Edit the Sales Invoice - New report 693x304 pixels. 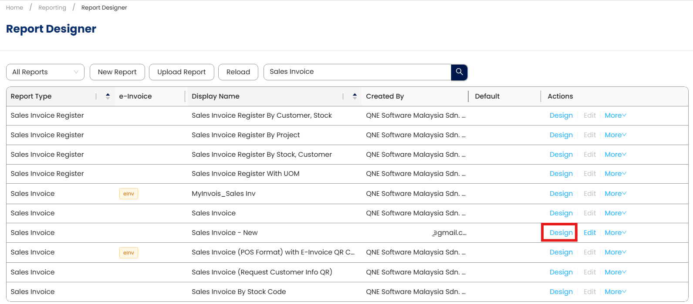click(590, 233)
